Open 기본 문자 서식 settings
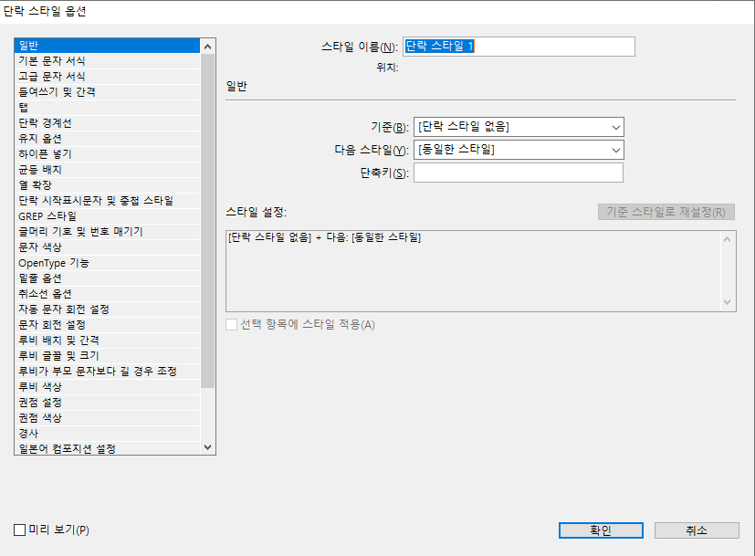This screenshot has height=556, width=755. [x=107, y=61]
